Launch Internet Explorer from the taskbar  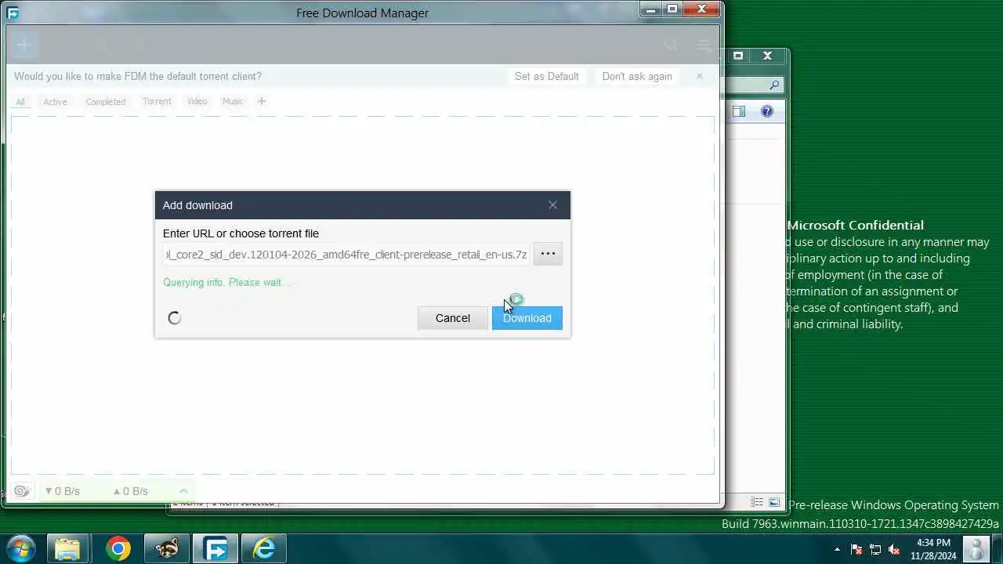coord(264,548)
